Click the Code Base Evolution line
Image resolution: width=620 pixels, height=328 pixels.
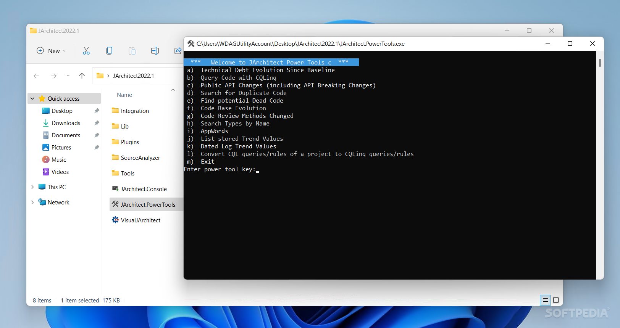[x=226, y=108]
